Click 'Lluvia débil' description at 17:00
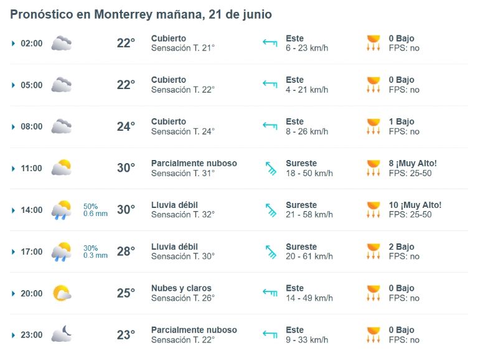This screenshot has width=478, height=353. 174,247
